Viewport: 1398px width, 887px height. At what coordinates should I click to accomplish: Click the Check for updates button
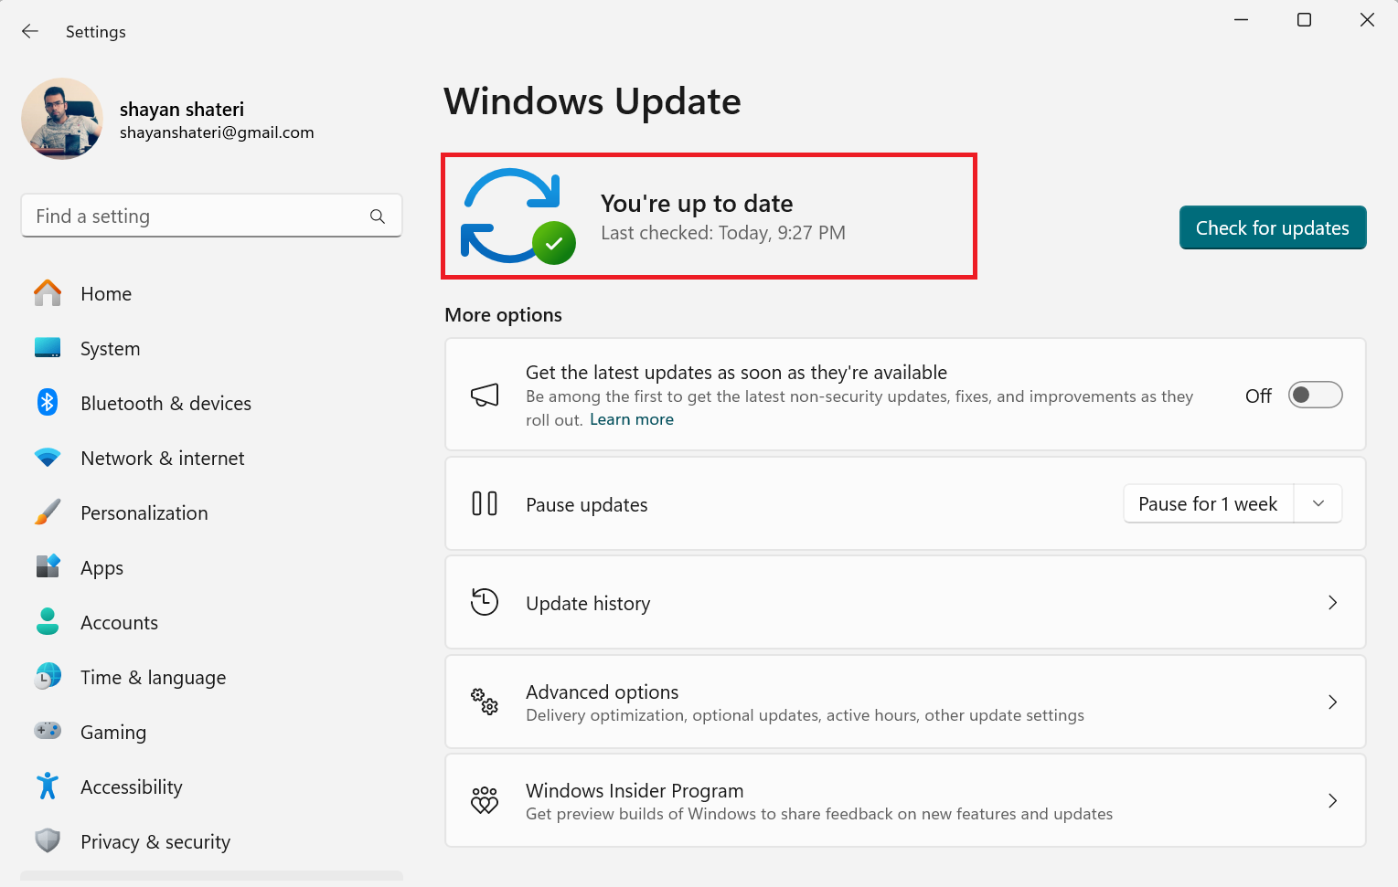tap(1273, 227)
